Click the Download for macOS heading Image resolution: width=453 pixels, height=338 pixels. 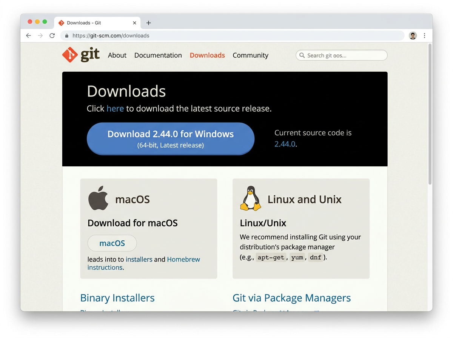coord(133,223)
